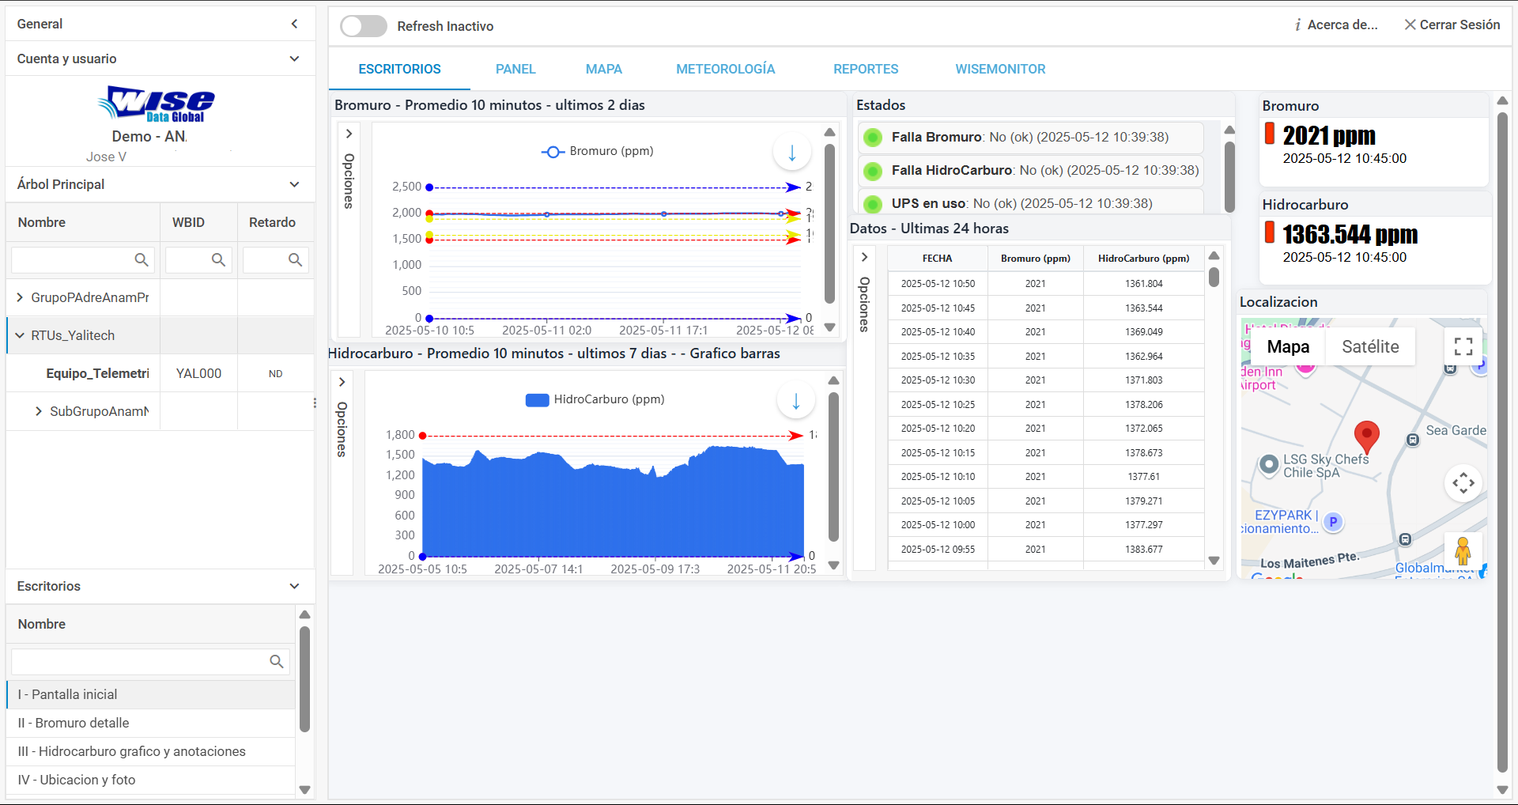Select III - Hidrocarburo grafico y anotaciones
Image resolution: width=1518 pixels, height=805 pixels.
point(150,751)
